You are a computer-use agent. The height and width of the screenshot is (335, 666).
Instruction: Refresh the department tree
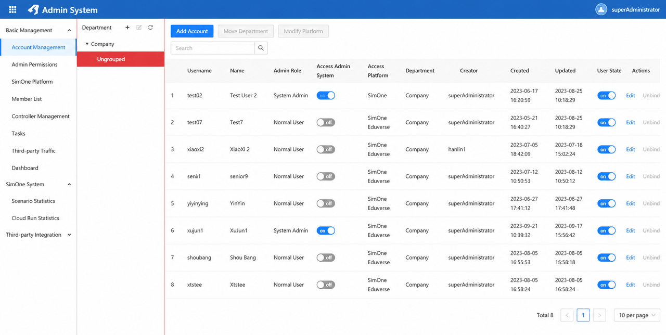click(x=150, y=28)
